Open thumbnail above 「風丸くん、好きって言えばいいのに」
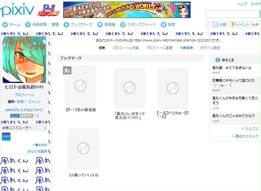Viewport: 261px width, 191px height. (x=130, y=88)
